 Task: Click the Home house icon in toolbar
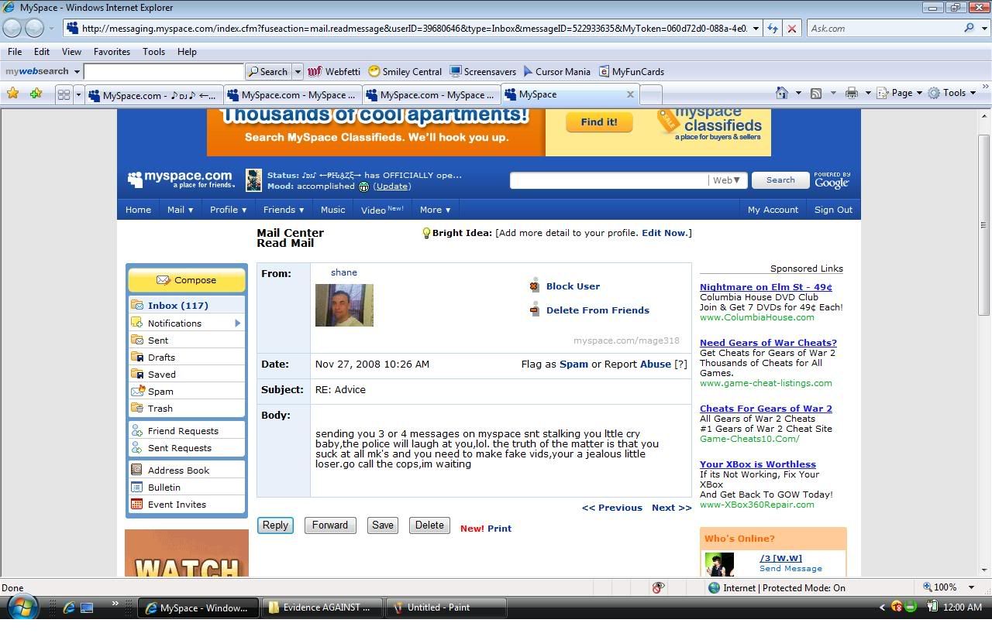point(782,93)
